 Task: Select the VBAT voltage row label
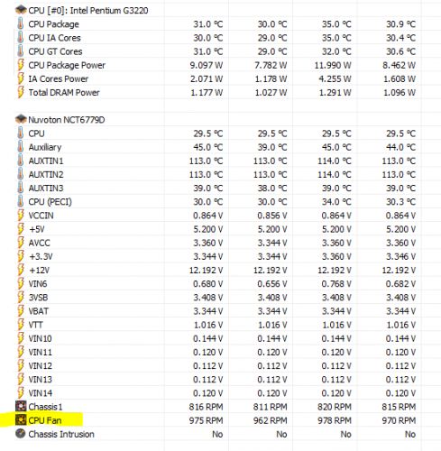pyautogui.click(x=38, y=311)
